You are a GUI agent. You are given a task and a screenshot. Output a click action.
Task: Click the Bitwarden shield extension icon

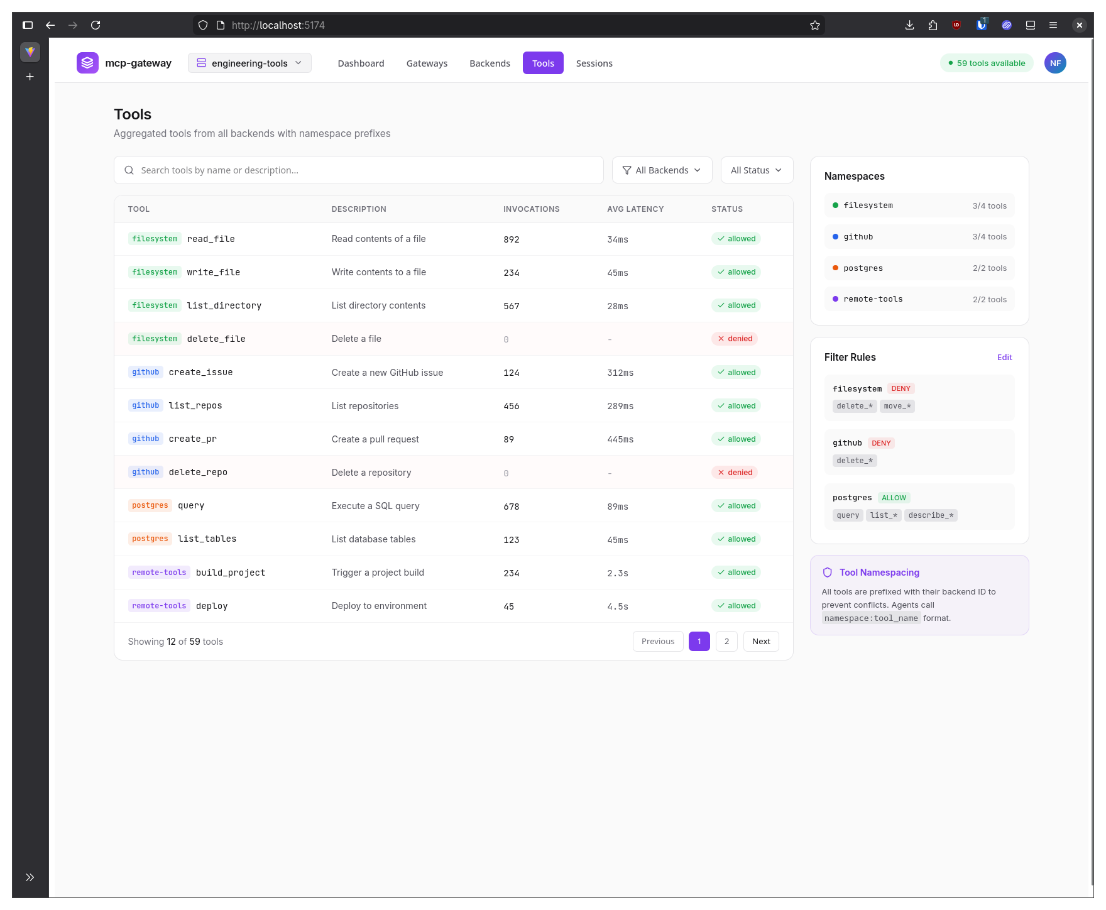pyautogui.click(x=981, y=25)
